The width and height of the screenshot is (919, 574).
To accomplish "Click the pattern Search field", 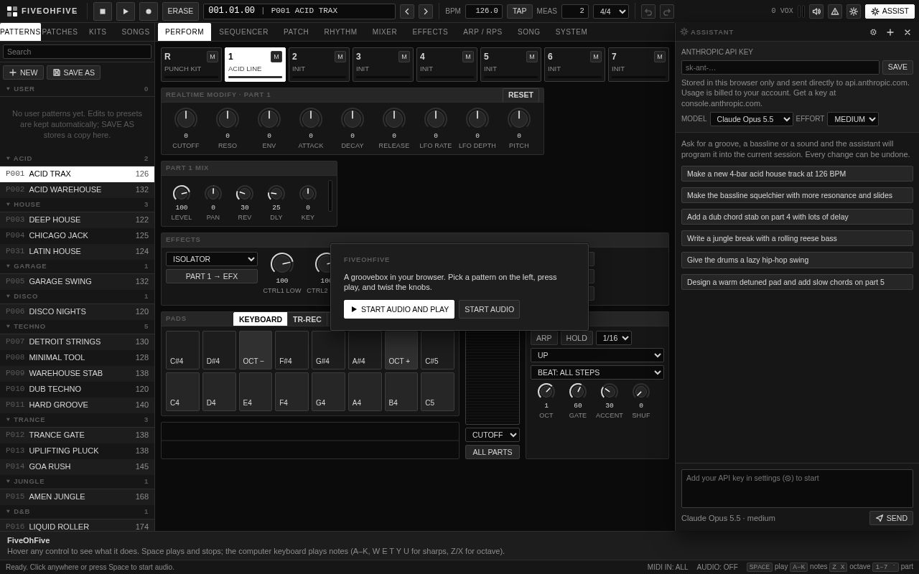I will click(x=77, y=52).
